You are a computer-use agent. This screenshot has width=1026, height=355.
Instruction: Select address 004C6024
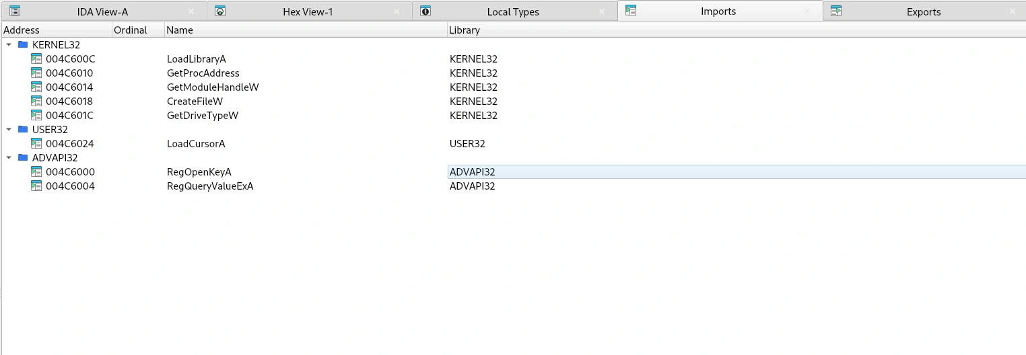point(70,143)
